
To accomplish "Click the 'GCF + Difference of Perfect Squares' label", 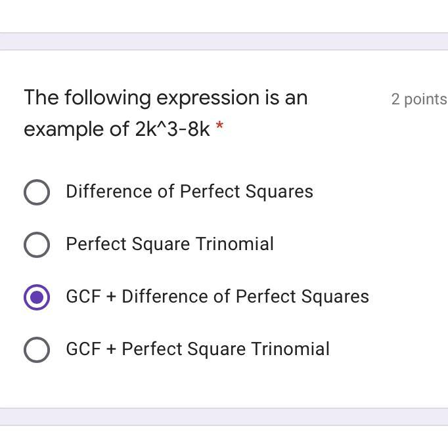I will click(217, 297).
